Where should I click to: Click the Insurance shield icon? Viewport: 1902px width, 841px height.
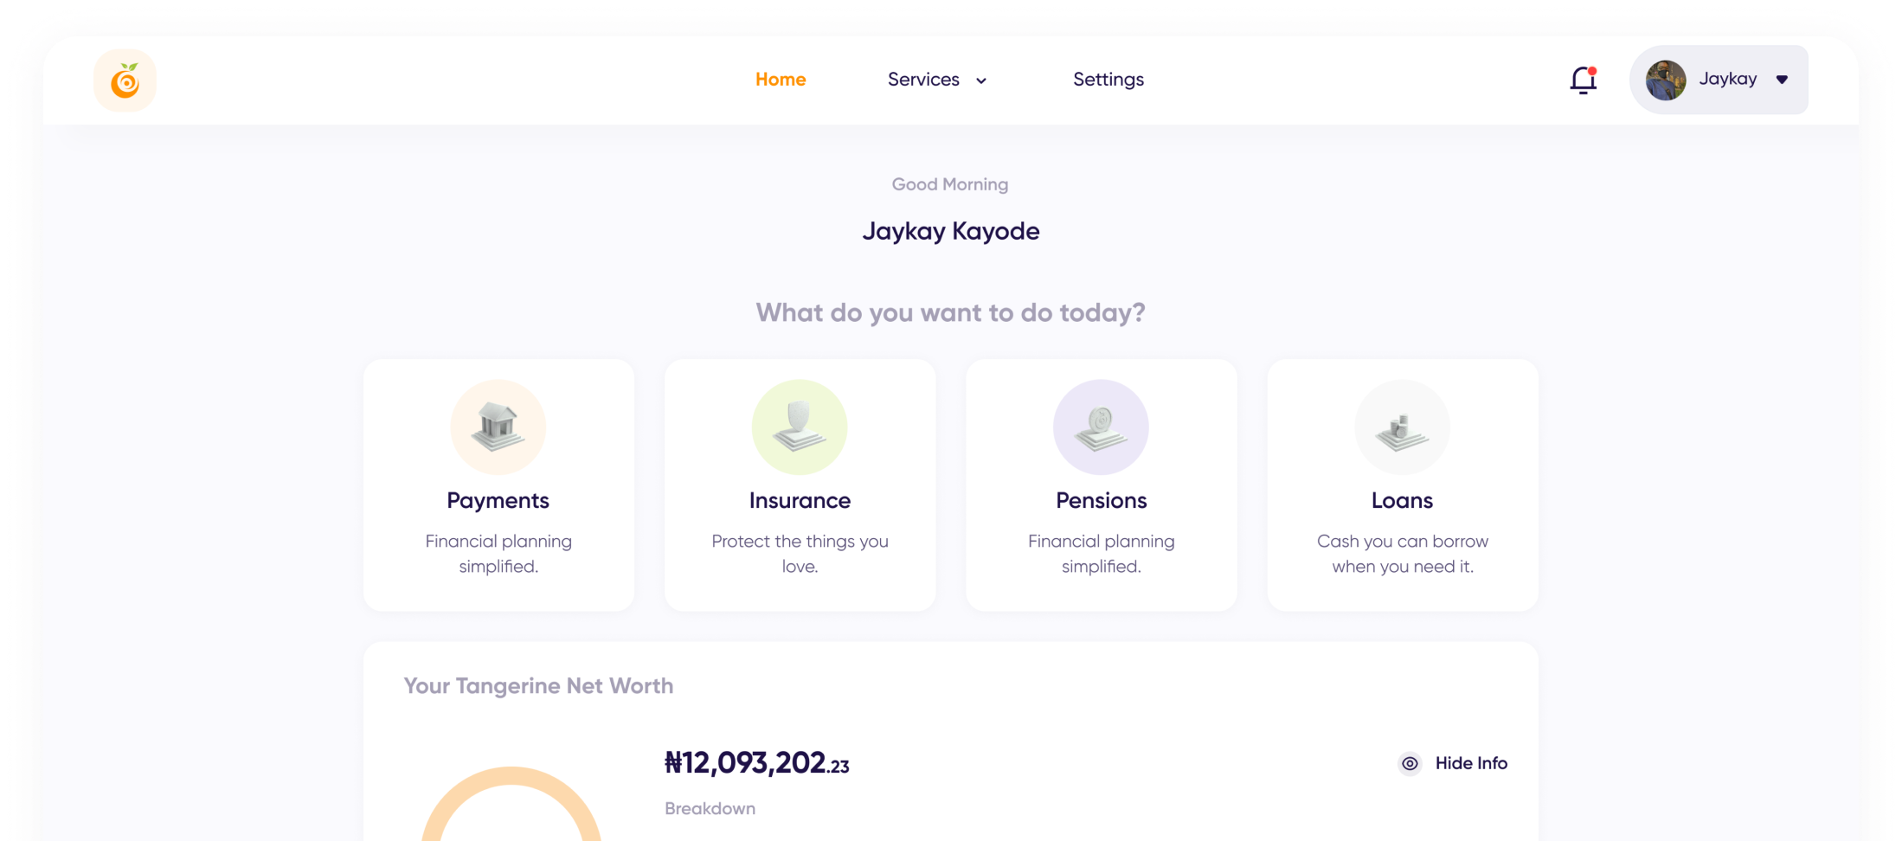[800, 427]
